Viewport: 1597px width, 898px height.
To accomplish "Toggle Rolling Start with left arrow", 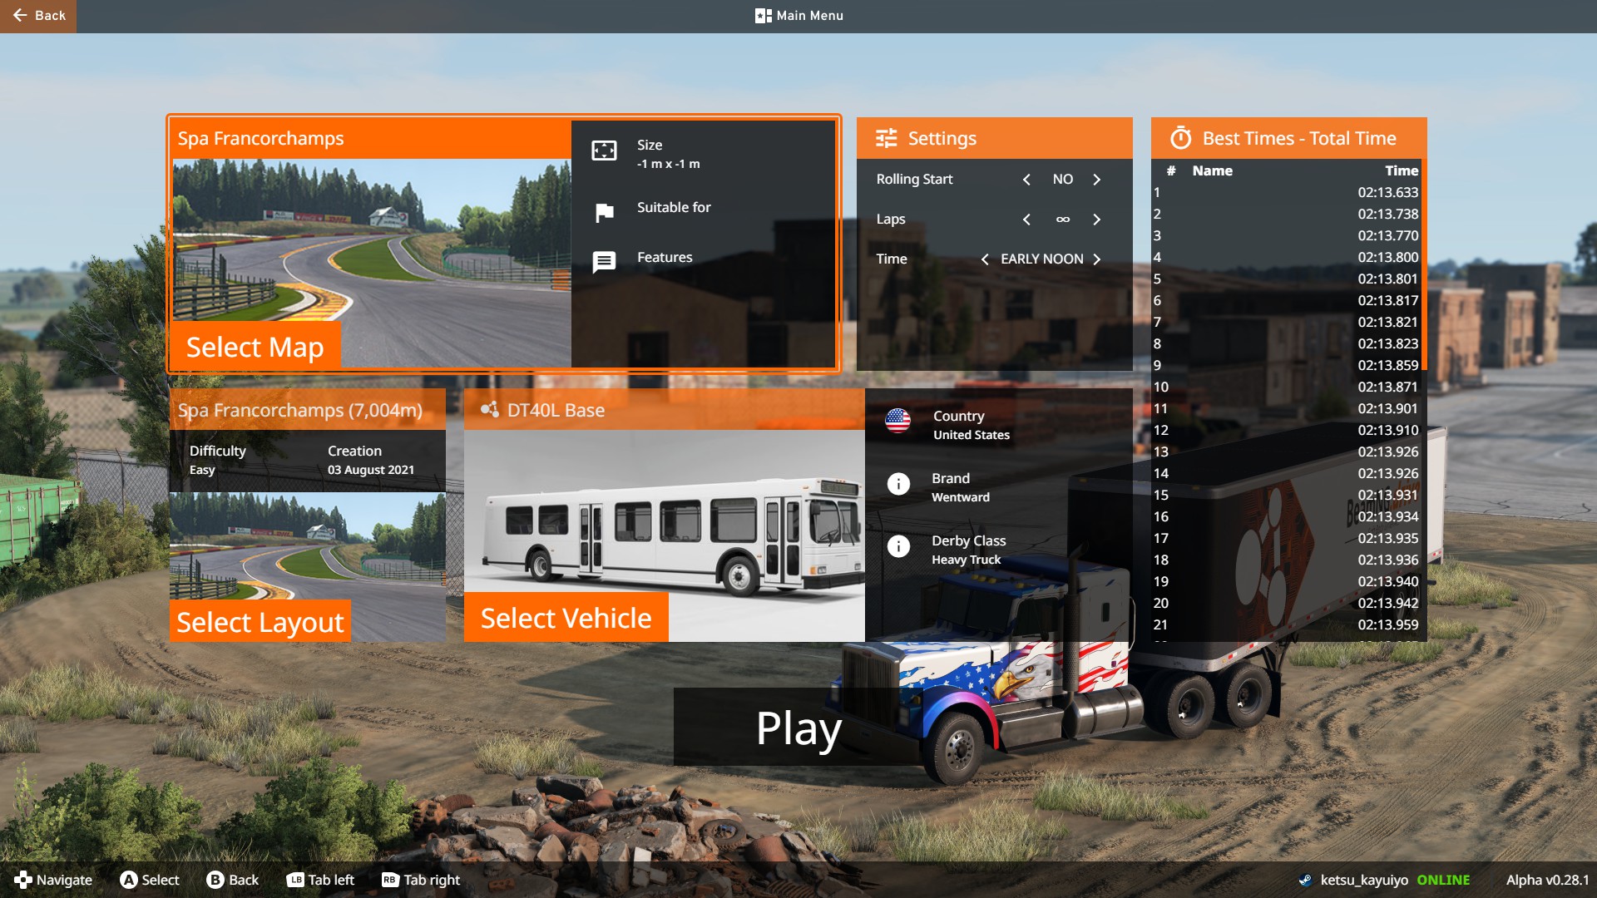I will point(1026,180).
